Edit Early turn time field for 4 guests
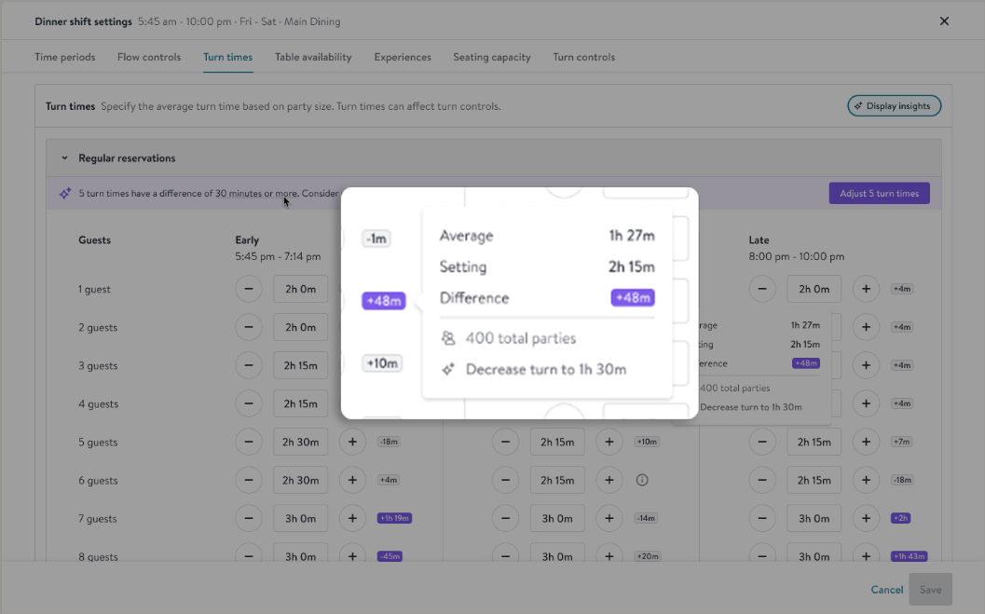This screenshot has height=614, width=985. click(300, 403)
